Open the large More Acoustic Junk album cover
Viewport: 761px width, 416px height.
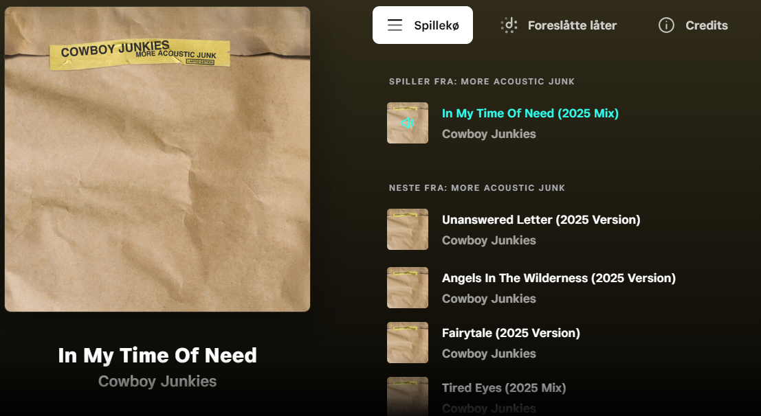pos(157,159)
